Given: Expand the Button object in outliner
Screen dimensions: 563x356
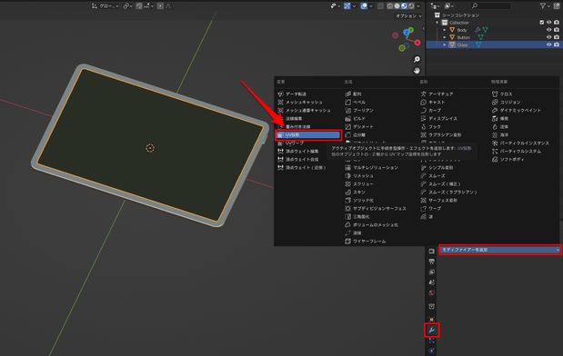Looking at the screenshot, I should click(445, 37).
